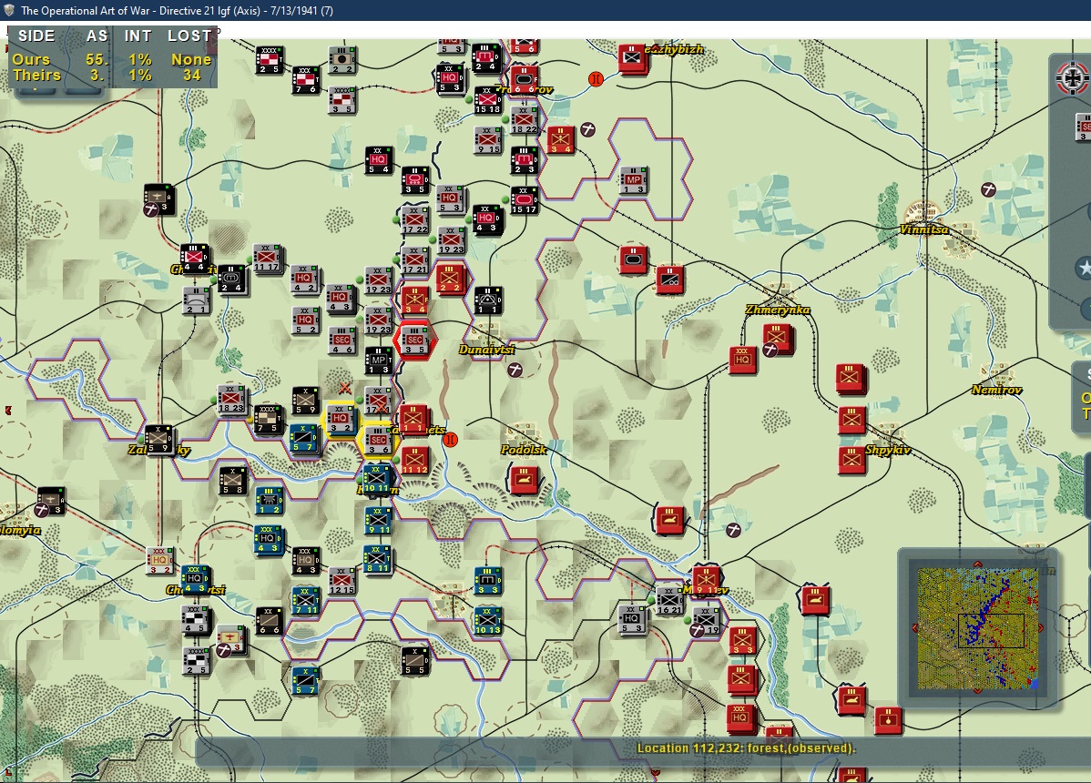Image resolution: width=1091 pixels, height=783 pixels.
Task: Click the German Iron Cross emblem
Action: (x=1072, y=78)
